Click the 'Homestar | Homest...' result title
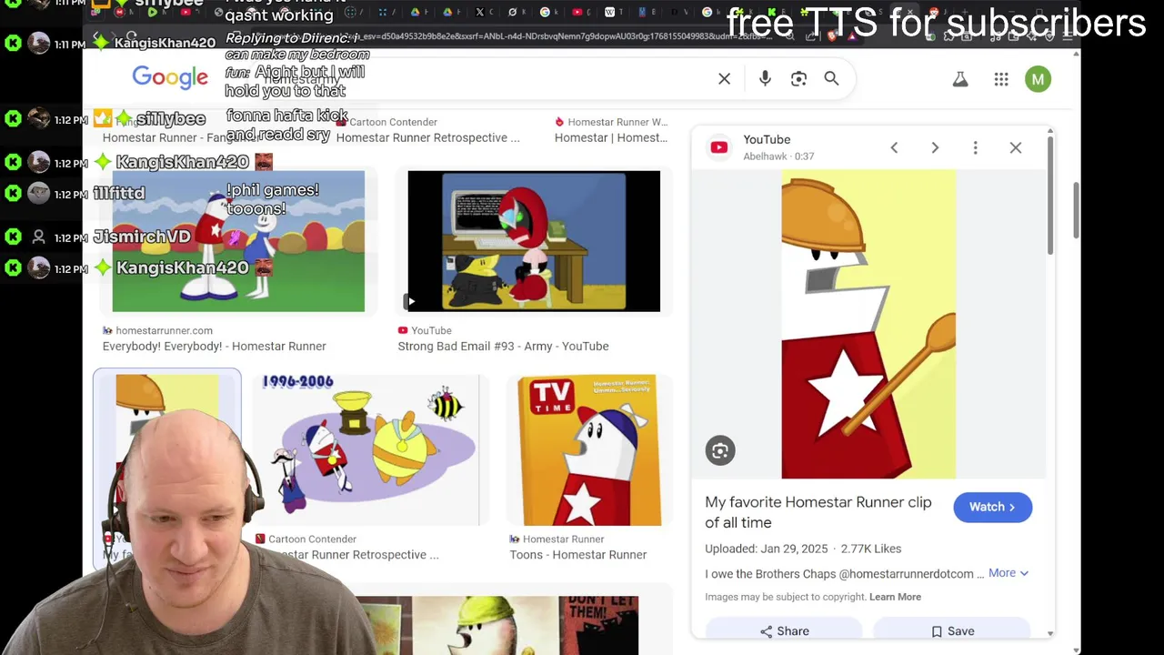 click(610, 138)
